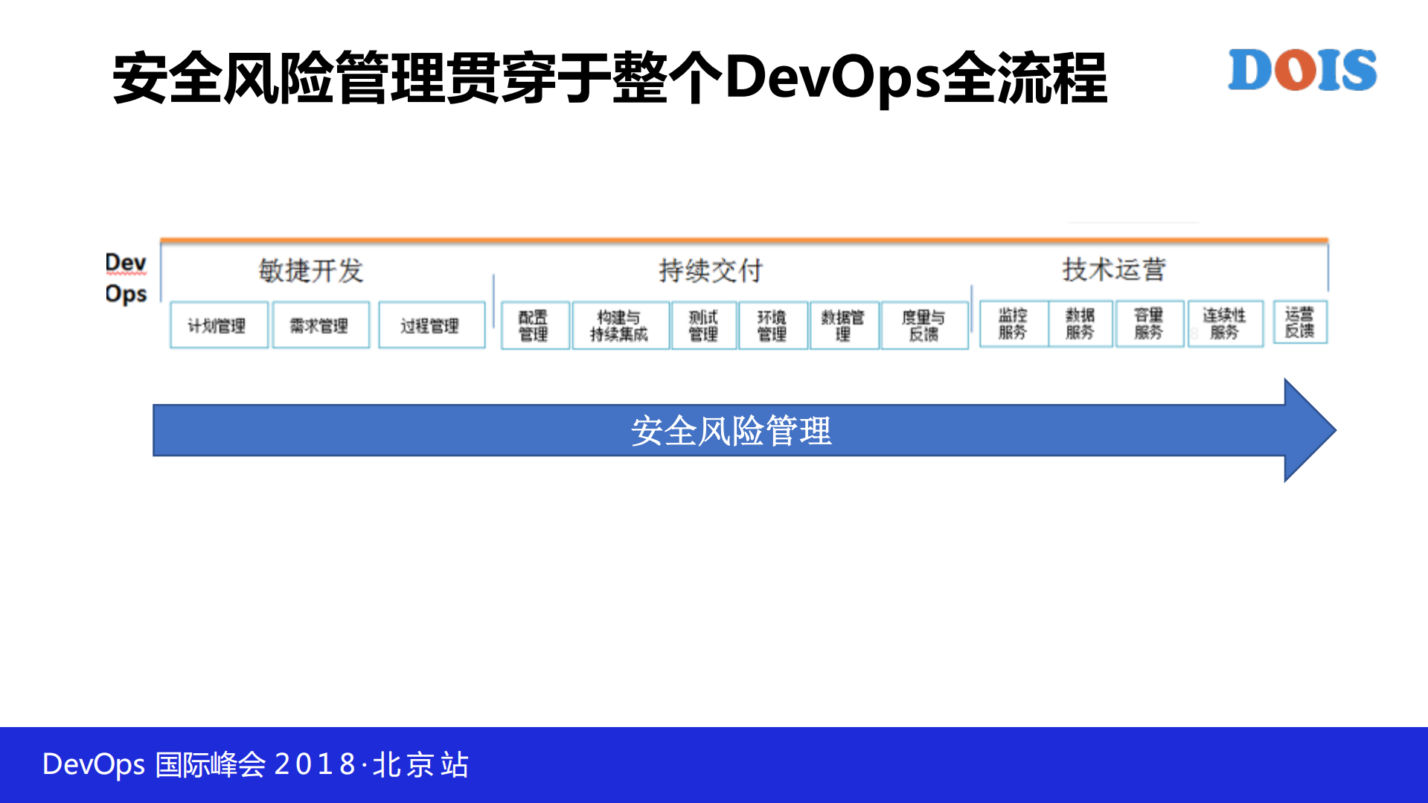This screenshot has height=803, width=1428.
Task: Switch to the Dev Ops label
Action: pyautogui.click(x=125, y=278)
